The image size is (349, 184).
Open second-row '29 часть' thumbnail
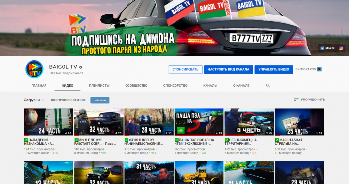pos(300,172)
